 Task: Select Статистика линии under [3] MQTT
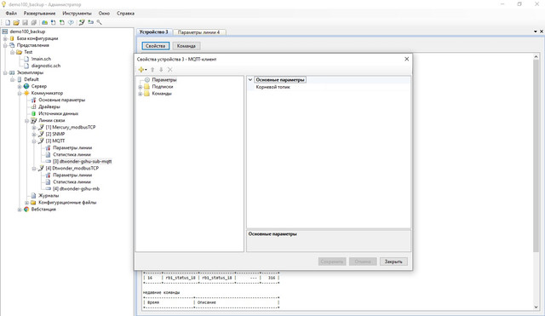(x=72, y=155)
